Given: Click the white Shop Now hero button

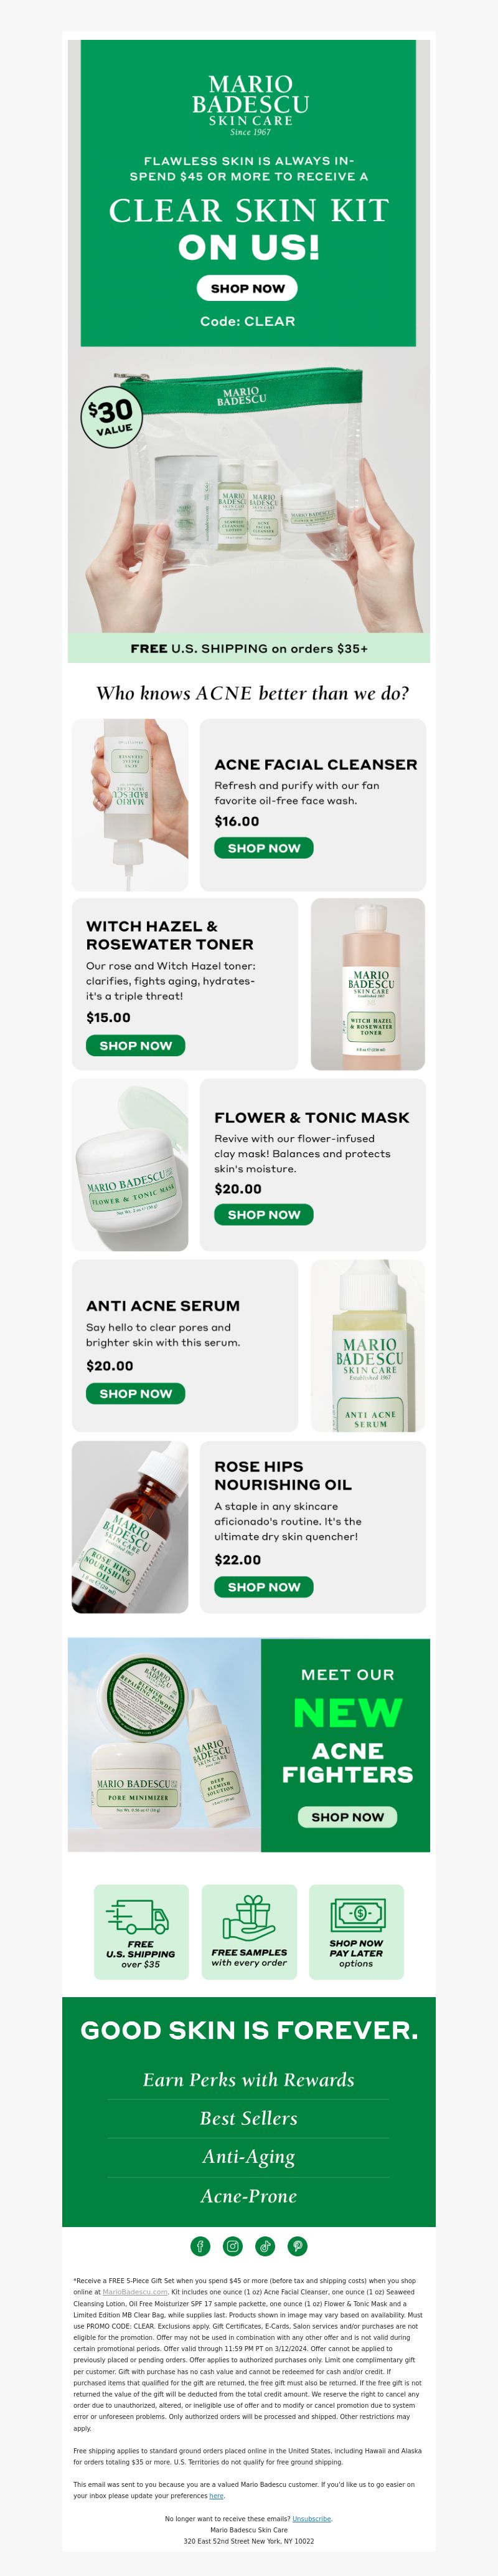Looking at the screenshot, I should coord(248,288).
